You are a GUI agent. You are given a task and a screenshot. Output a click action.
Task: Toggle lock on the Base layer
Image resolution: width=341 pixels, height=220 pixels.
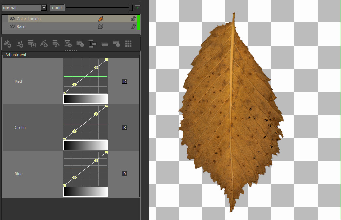(x=133, y=27)
